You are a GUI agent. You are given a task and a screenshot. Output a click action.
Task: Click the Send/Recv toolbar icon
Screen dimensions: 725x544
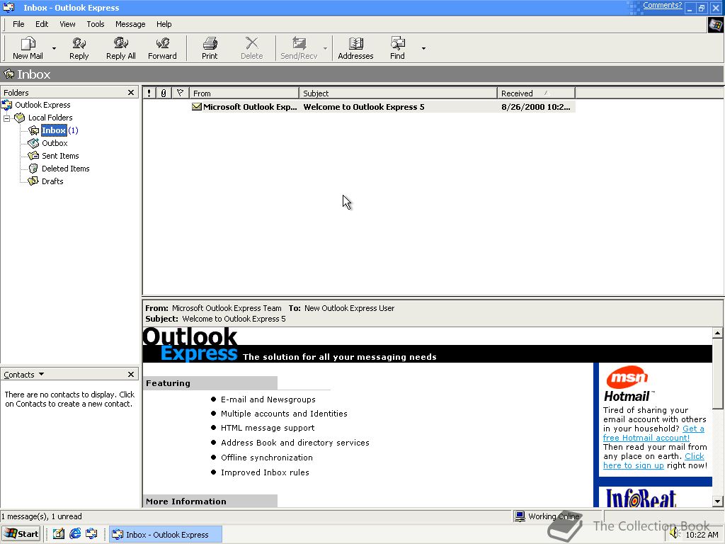click(299, 48)
